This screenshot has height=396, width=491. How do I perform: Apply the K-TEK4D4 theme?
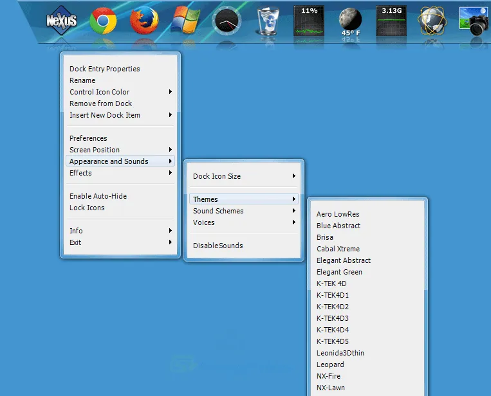pyautogui.click(x=367, y=330)
